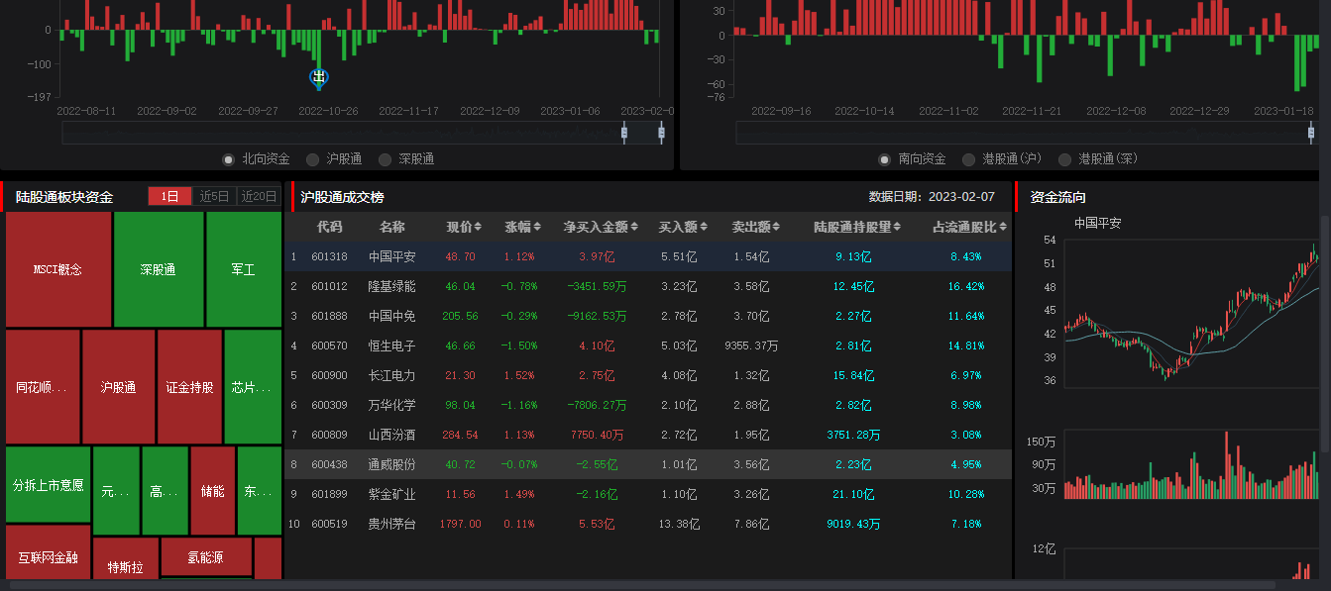
Task: Select 中国中免 stock row
Action: 648,316
